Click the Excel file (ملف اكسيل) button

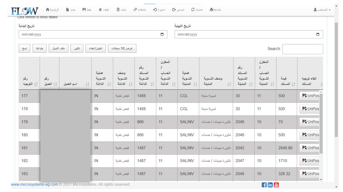pos(58,49)
